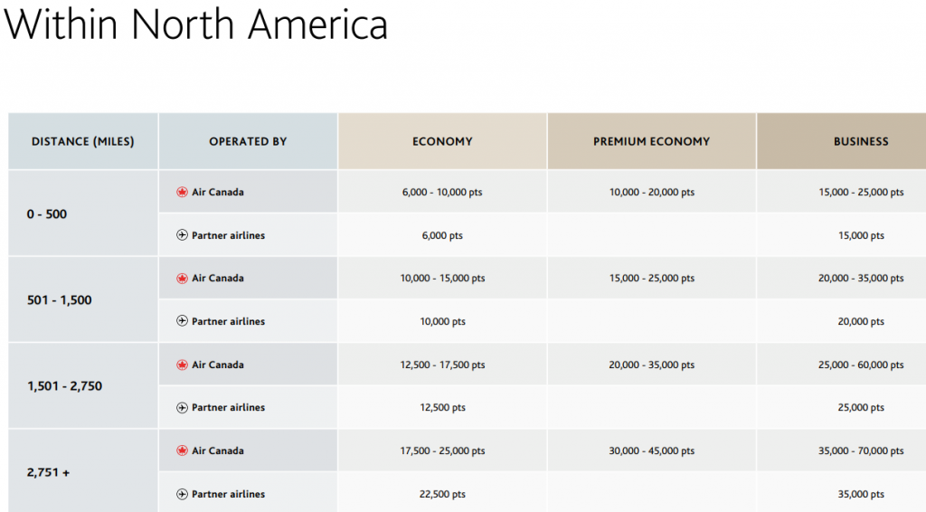Select the Partner airlines icon for 2,751 + miles

click(182, 494)
